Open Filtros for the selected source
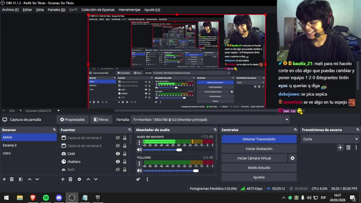 tap(101, 120)
